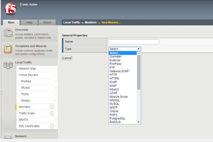Click the plus icon next to SSL Certificates
Screen dimensions: 213x142
[52, 126]
